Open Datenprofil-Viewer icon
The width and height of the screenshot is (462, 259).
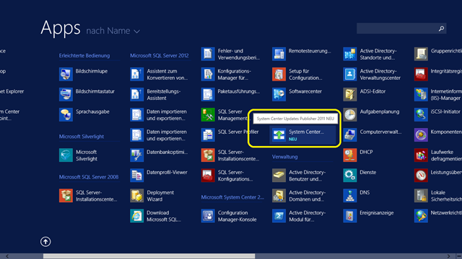click(x=136, y=176)
